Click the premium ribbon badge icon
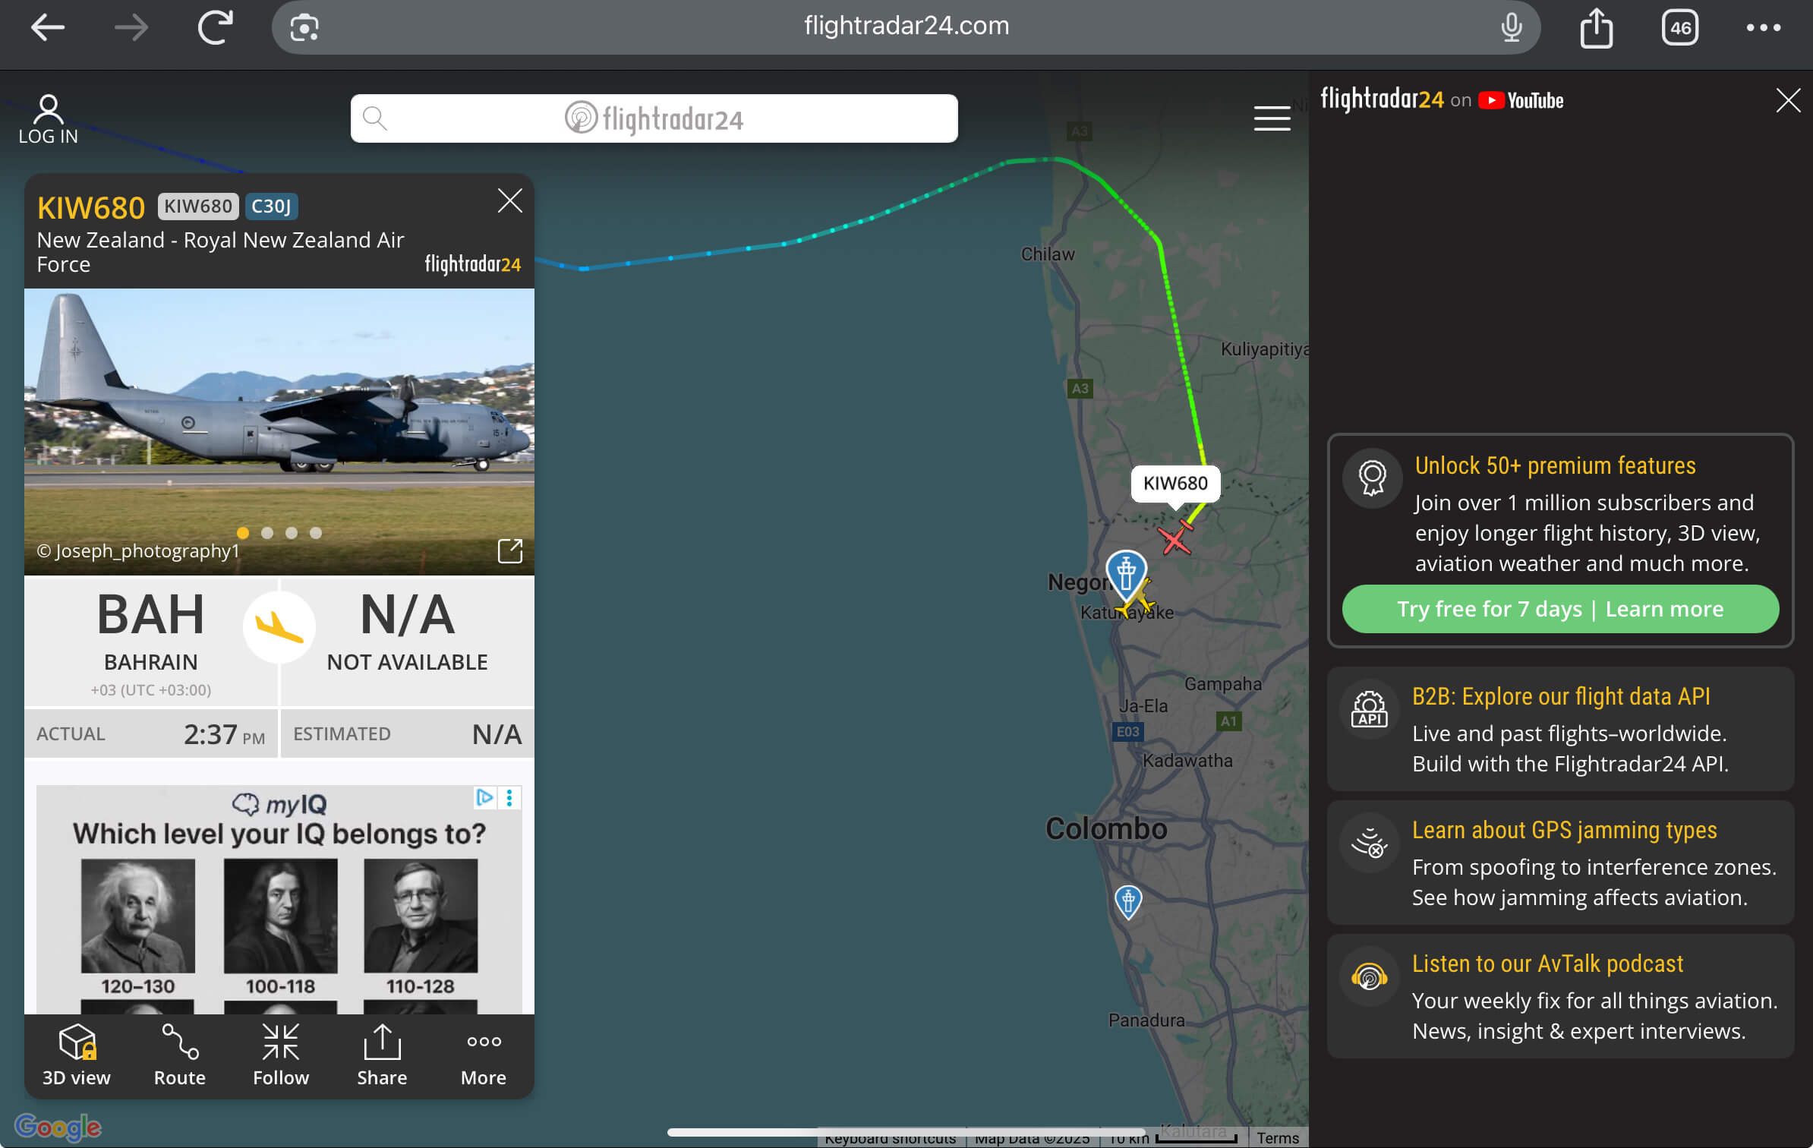The height and width of the screenshot is (1148, 1813). 1372,478
